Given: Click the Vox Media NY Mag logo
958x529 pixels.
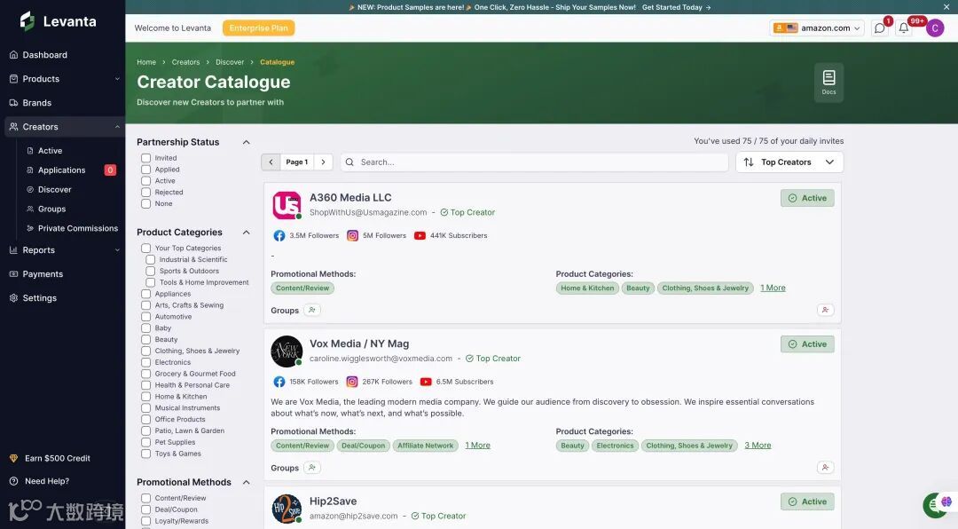Looking at the screenshot, I should (287, 351).
